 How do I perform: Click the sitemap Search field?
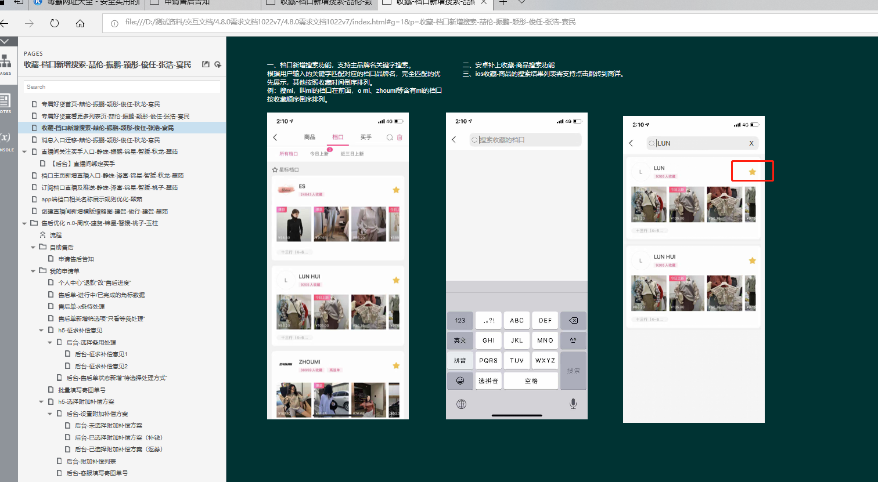click(122, 86)
